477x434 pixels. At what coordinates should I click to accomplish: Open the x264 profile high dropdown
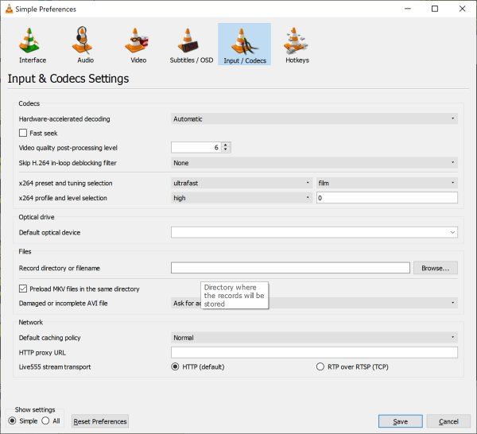[x=242, y=198]
